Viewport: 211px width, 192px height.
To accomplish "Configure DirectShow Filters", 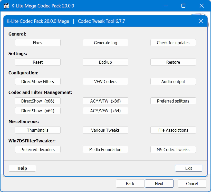I will (x=38, y=82).
